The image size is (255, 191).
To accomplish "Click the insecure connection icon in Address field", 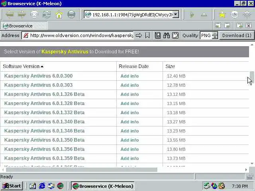I will (x=26, y=35).
